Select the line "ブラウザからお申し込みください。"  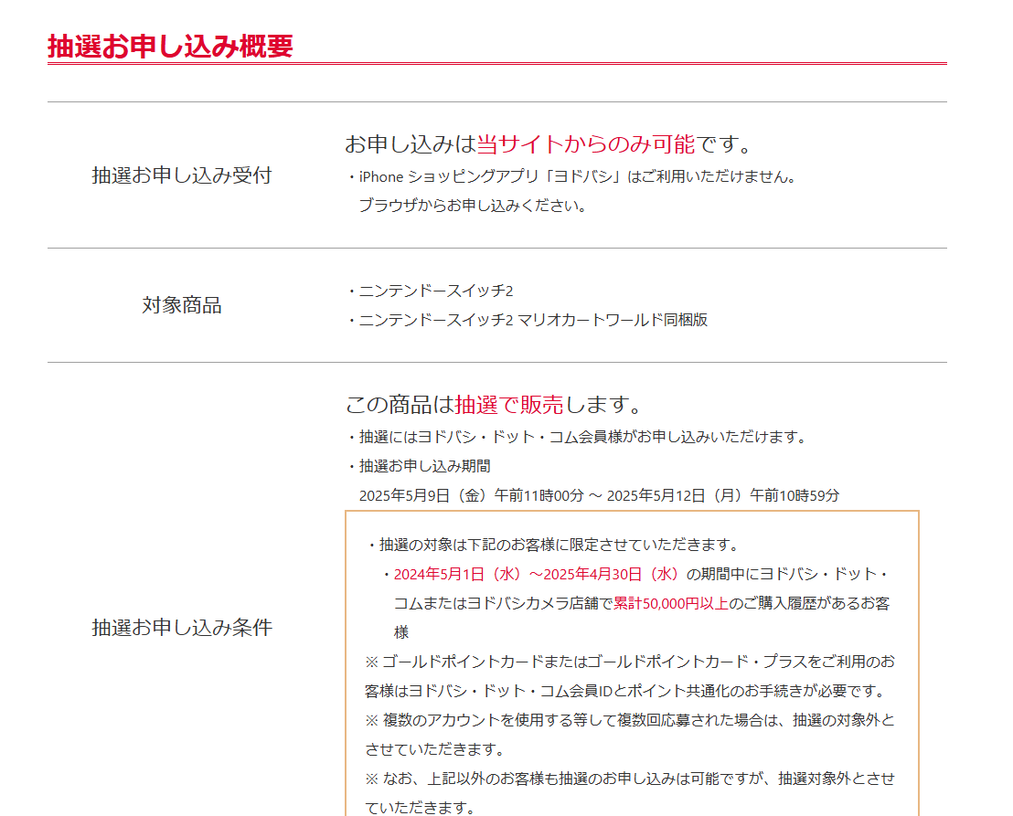[x=473, y=206]
